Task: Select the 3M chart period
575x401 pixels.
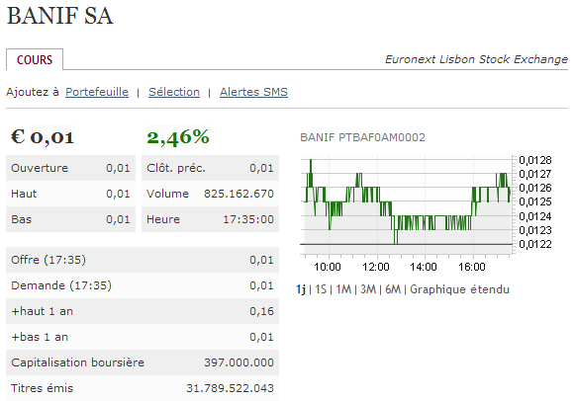Action: point(368,289)
